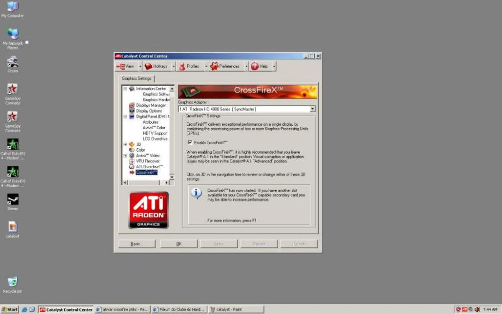Click the Preferences toolbar button
The height and width of the screenshot is (314, 502).
coord(226,66)
